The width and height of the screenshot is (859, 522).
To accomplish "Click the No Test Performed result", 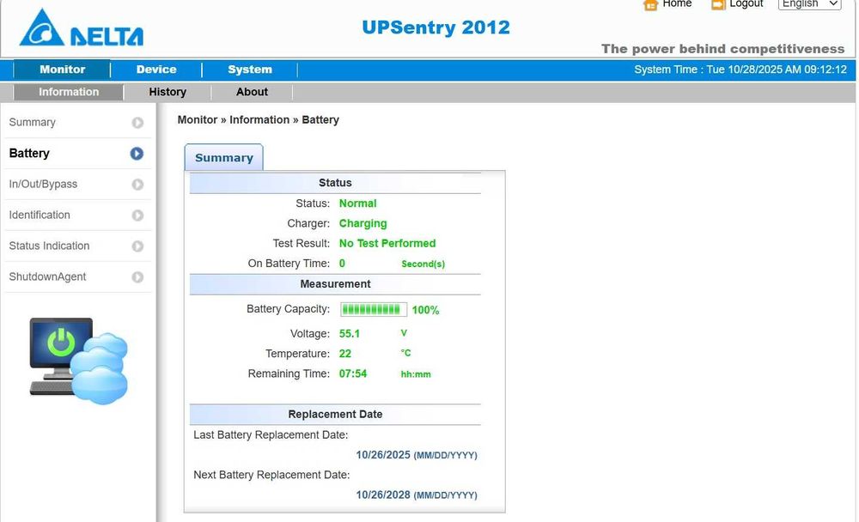I will (387, 243).
